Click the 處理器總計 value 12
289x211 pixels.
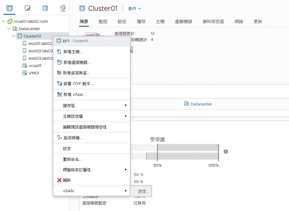coord(152,33)
